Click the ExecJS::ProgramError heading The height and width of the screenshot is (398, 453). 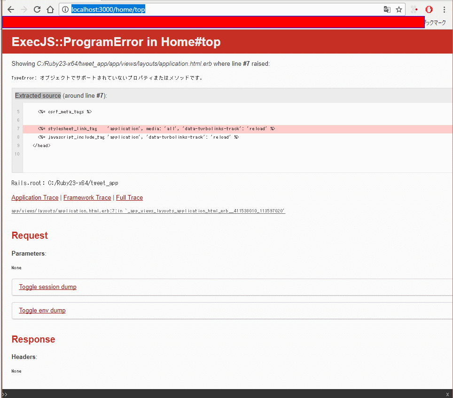coord(116,42)
